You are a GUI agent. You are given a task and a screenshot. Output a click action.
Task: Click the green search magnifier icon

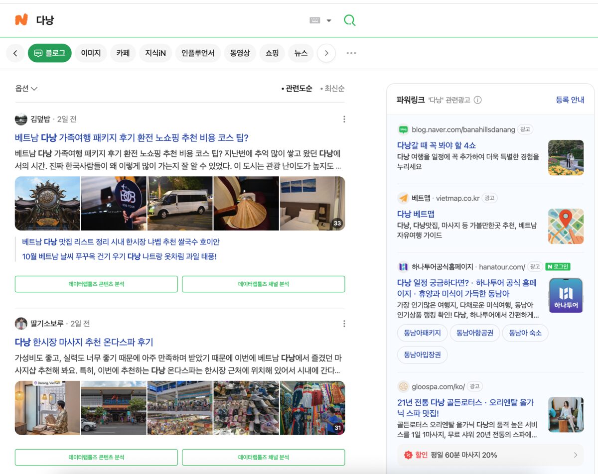350,20
